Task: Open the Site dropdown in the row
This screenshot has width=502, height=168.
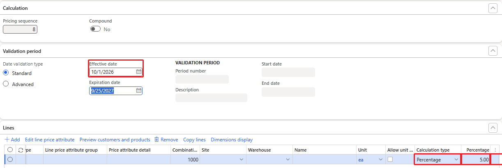Action: click(x=241, y=160)
